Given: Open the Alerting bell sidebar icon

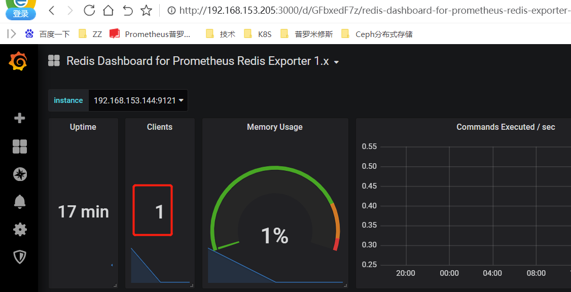Looking at the screenshot, I should (20, 201).
